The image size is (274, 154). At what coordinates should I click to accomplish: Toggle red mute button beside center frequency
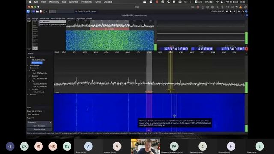(247, 49)
